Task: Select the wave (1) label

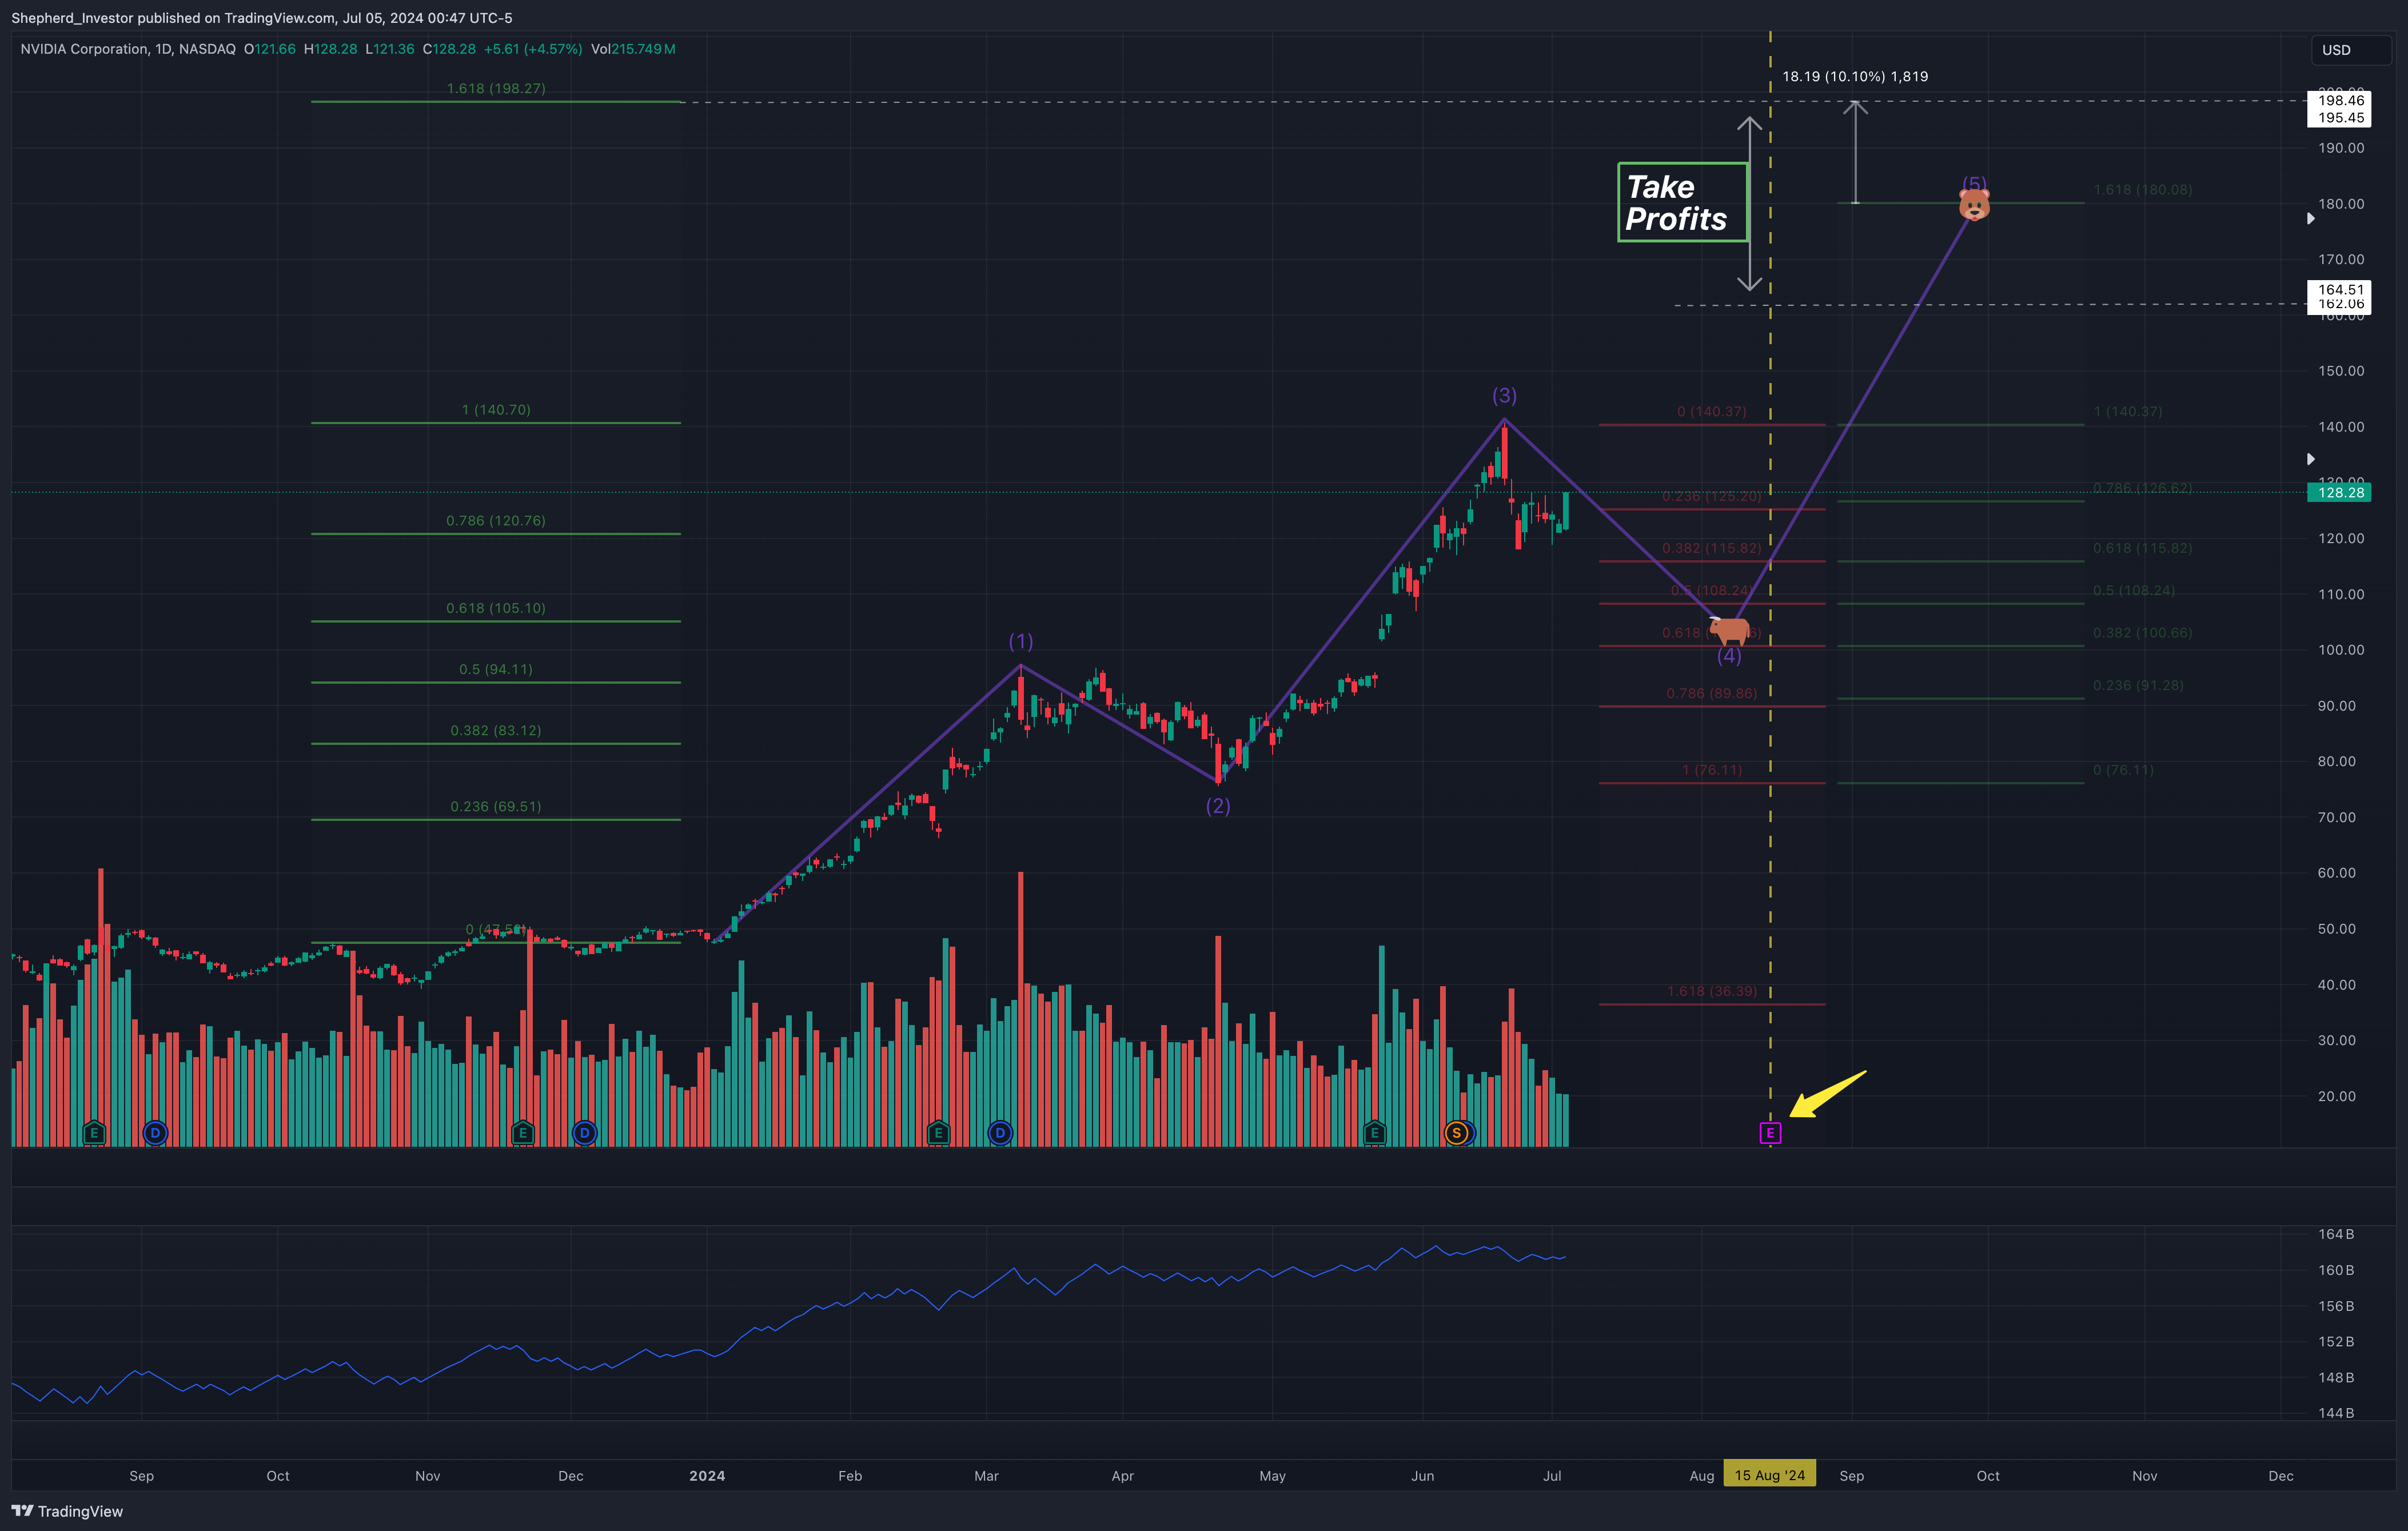Action: (1021, 641)
